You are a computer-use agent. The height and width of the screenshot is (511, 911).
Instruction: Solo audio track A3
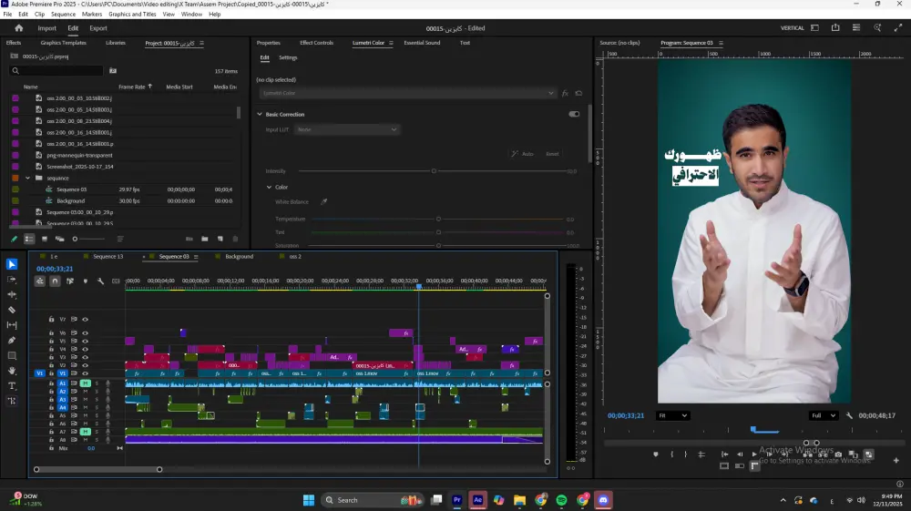pos(97,400)
